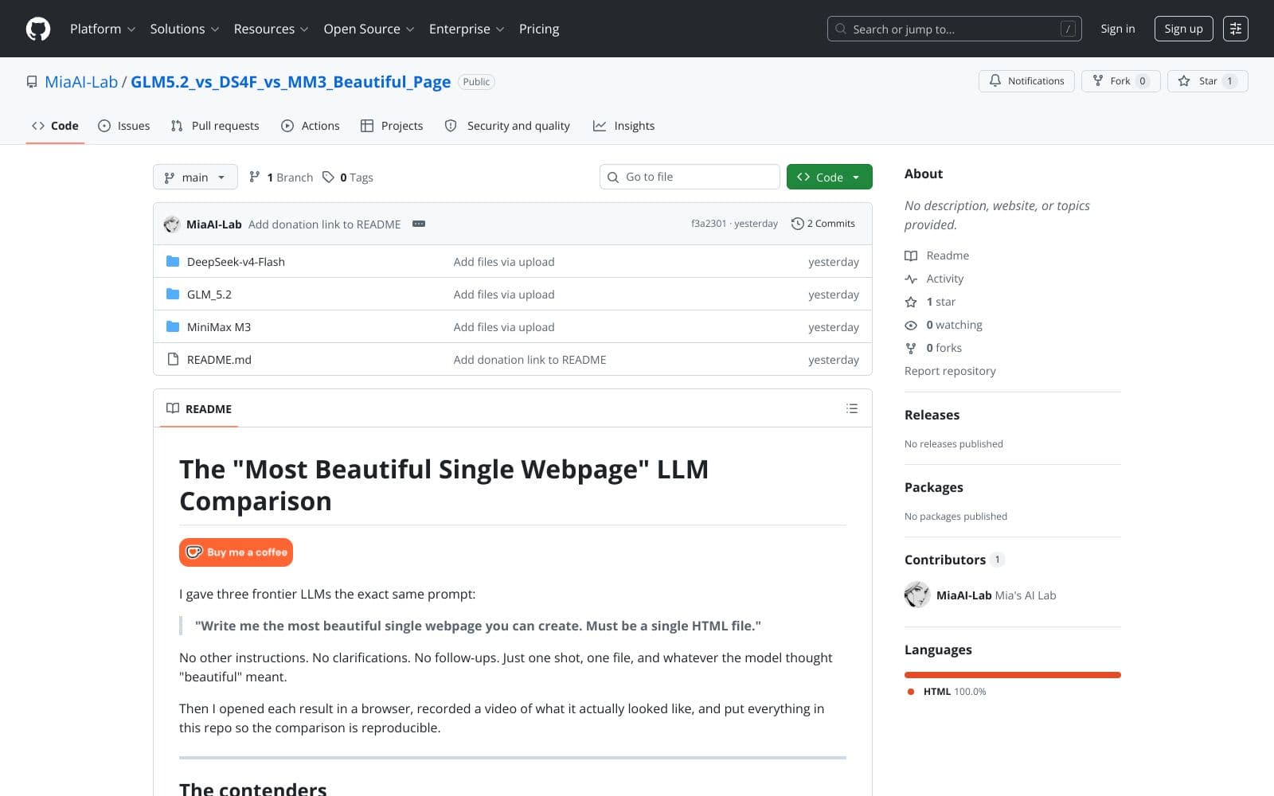Viewport: 1274px width, 796px height.
Task: Open the MiaAI-Lab owner link
Action: 81,81
